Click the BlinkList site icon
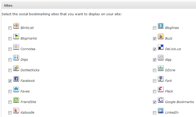Image resolution: width=196 pixels, height=117 pixels. pyautogui.click(x=16, y=26)
